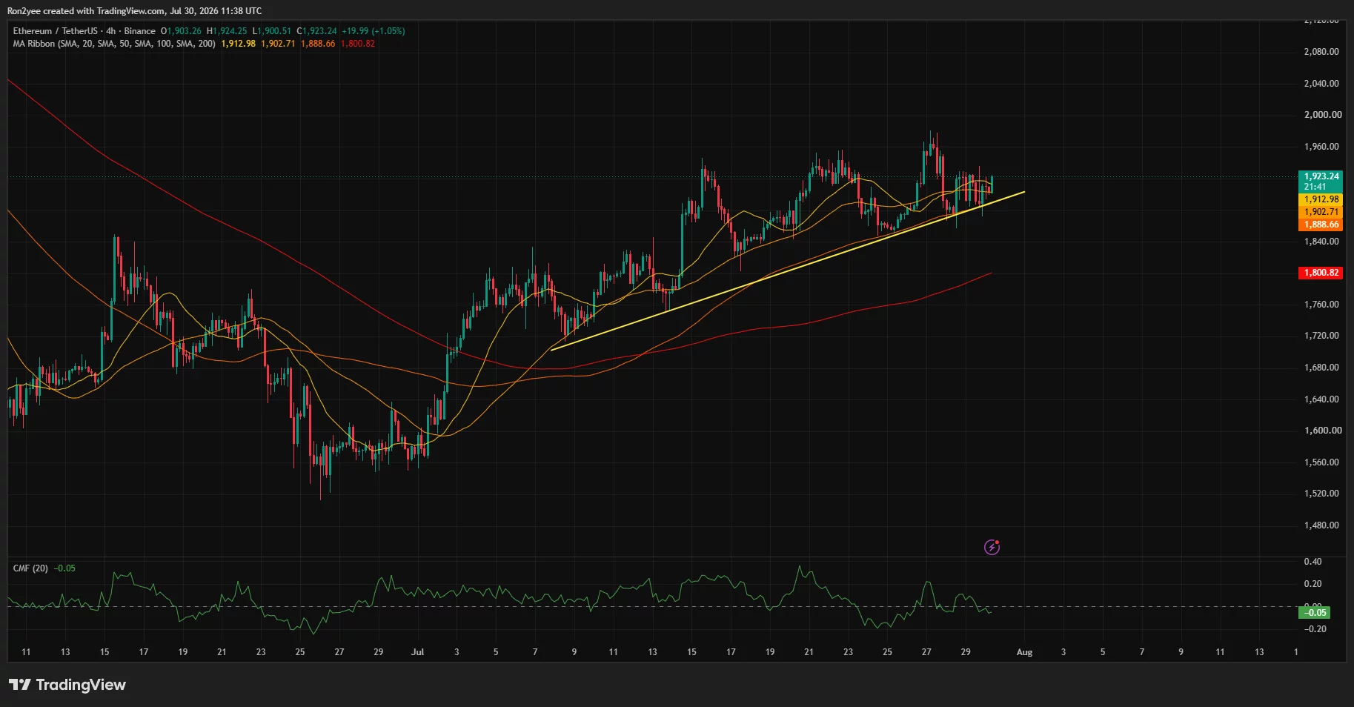The height and width of the screenshot is (707, 1354).
Task: Click the green current price label 1,923.24
Action: 1321,176
